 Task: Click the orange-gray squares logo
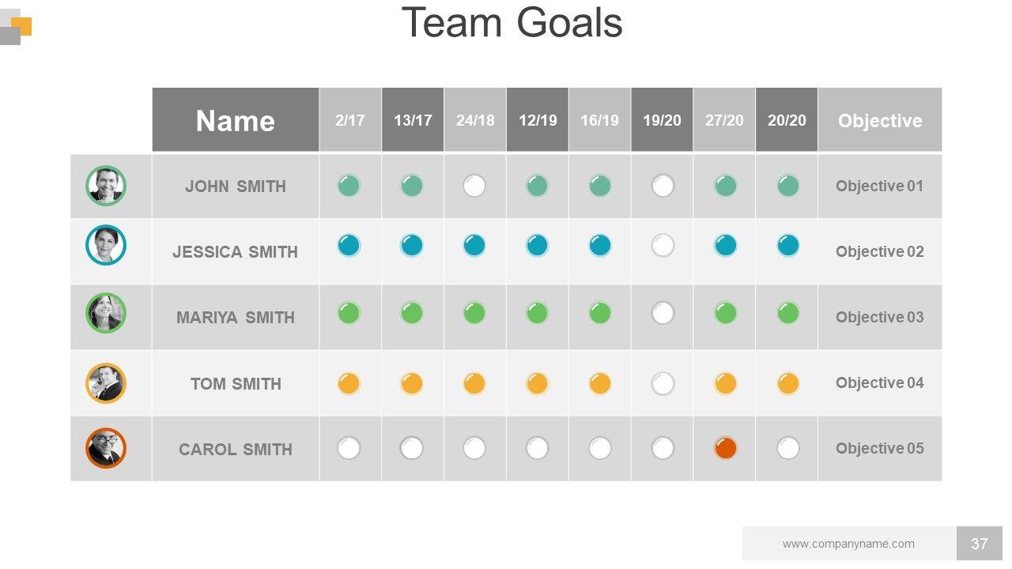coord(16,26)
